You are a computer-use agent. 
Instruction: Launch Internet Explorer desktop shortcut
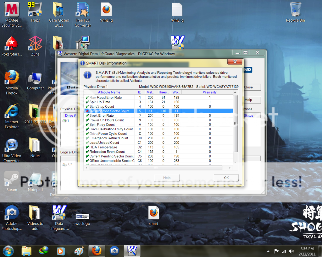point(12,116)
